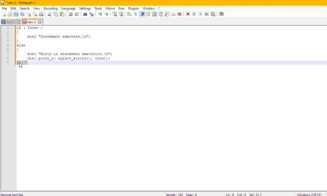
Task: Select the new 2 tab
Action: pyautogui.click(x=31, y=22)
